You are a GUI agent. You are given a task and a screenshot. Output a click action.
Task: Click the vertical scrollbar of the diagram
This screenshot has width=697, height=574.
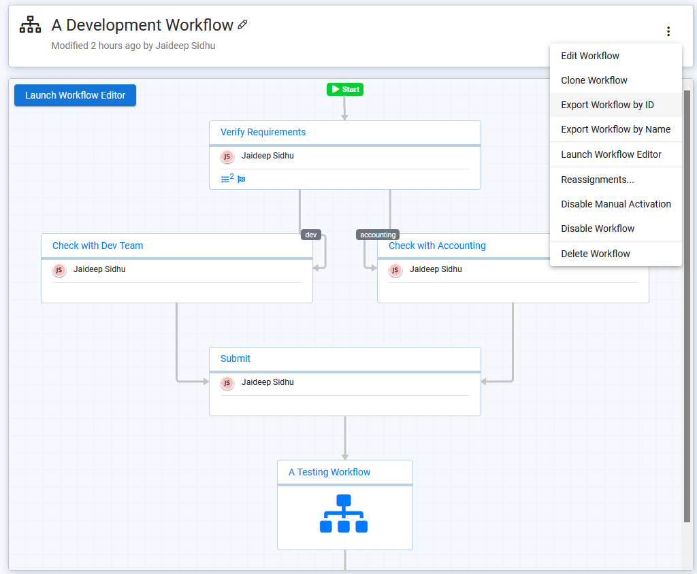(687, 307)
